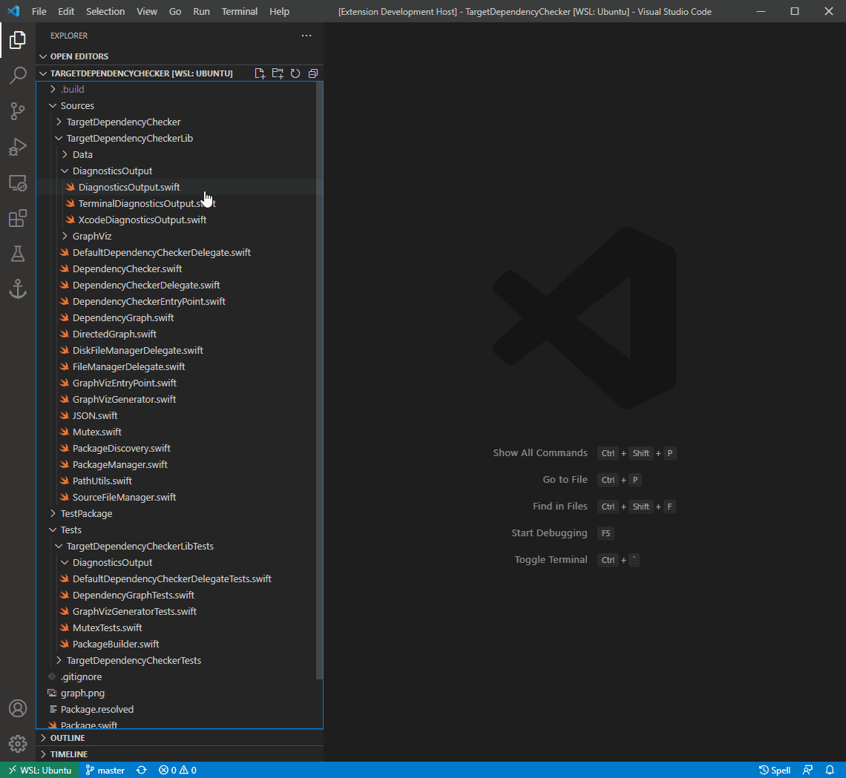846x778 pixels.
Task: Open the anchor icon view
Action: pyautogui.click(x=17, y=289)
